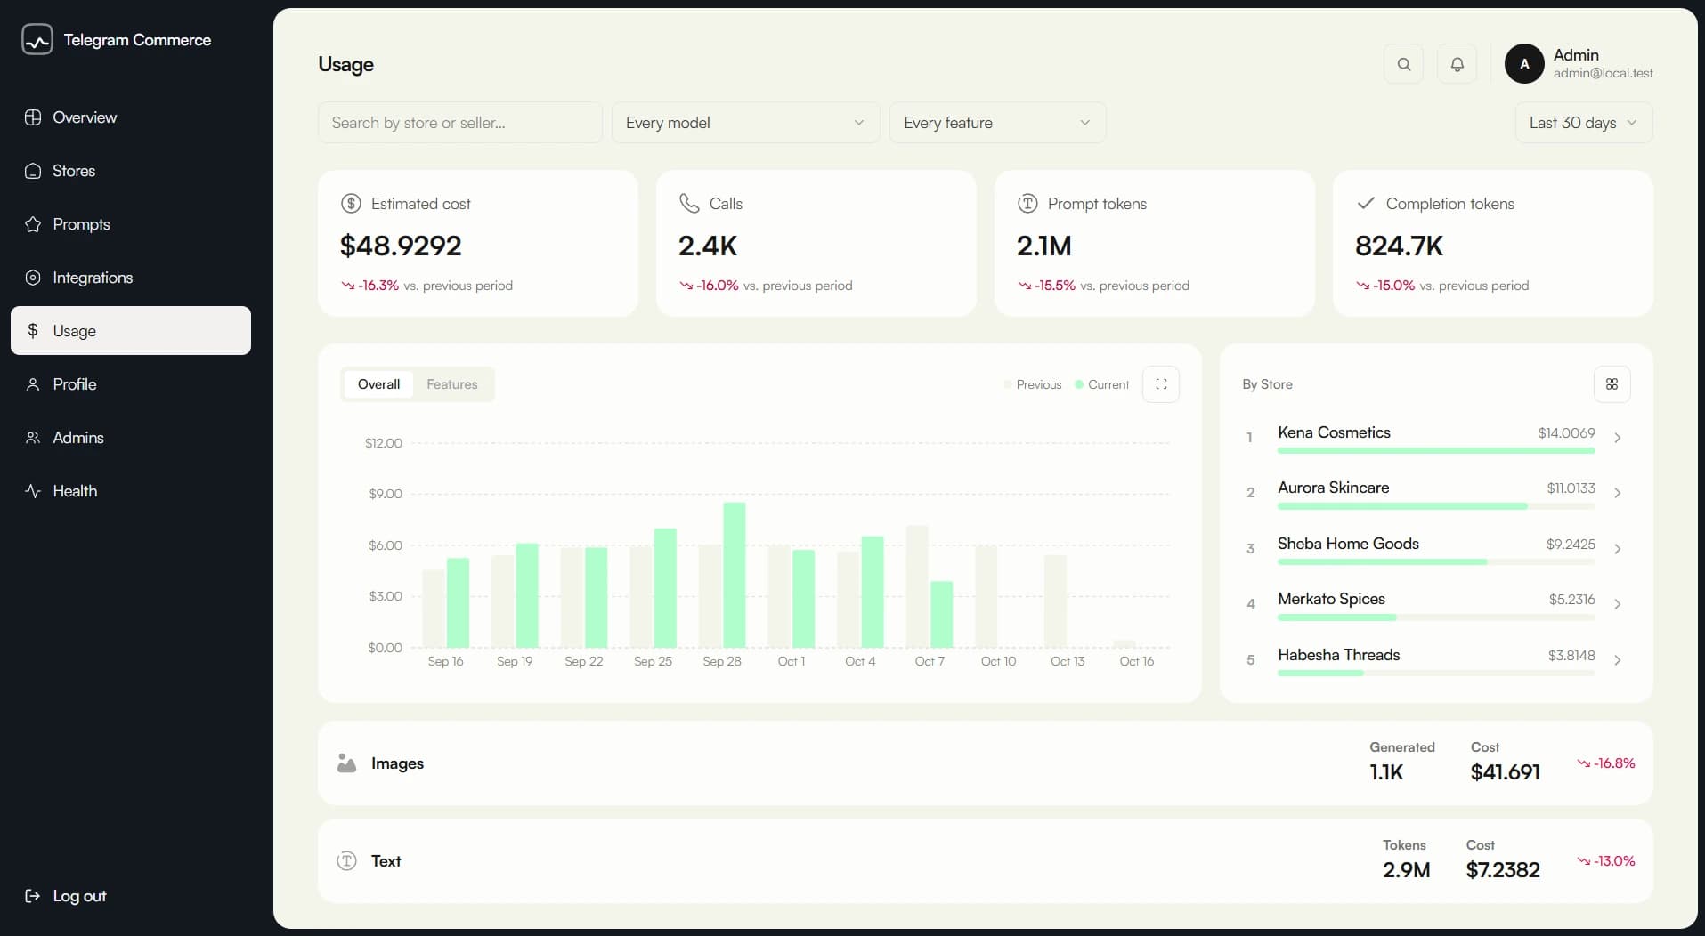Select the Usage sidebar item
Viewport: 1705px width, 936px height.
pyautogui.click(x=131, y=331)
